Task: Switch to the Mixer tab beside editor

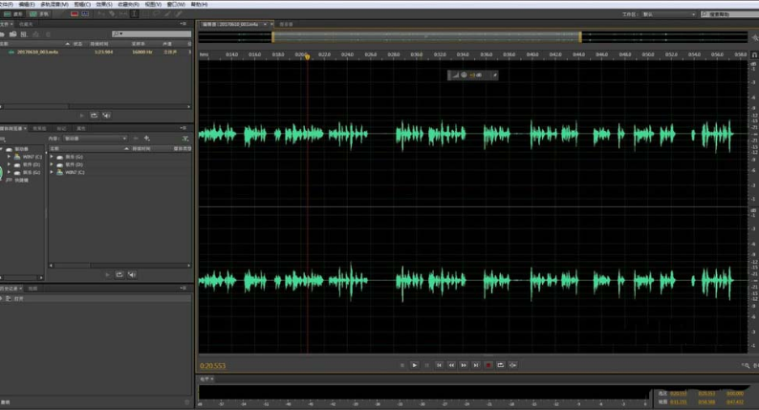Action: (x=287, y=24)
